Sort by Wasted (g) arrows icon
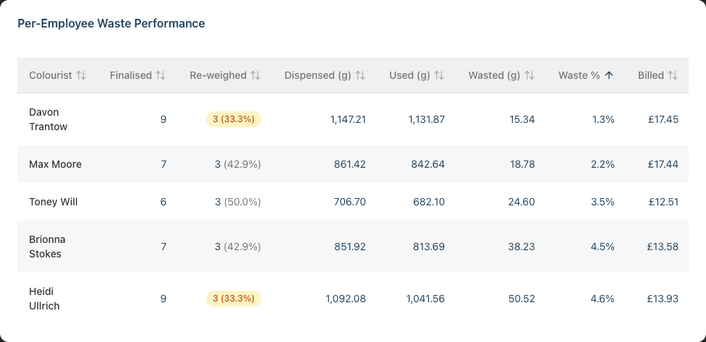The height and width of the screenshot is (342, 706). [529, 75]
